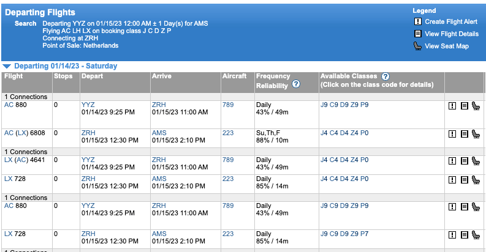This screenshot has width=486, height=252.
Task: Create flight alert for LX 728 with P7 class
Action: [x=452, y=235]
